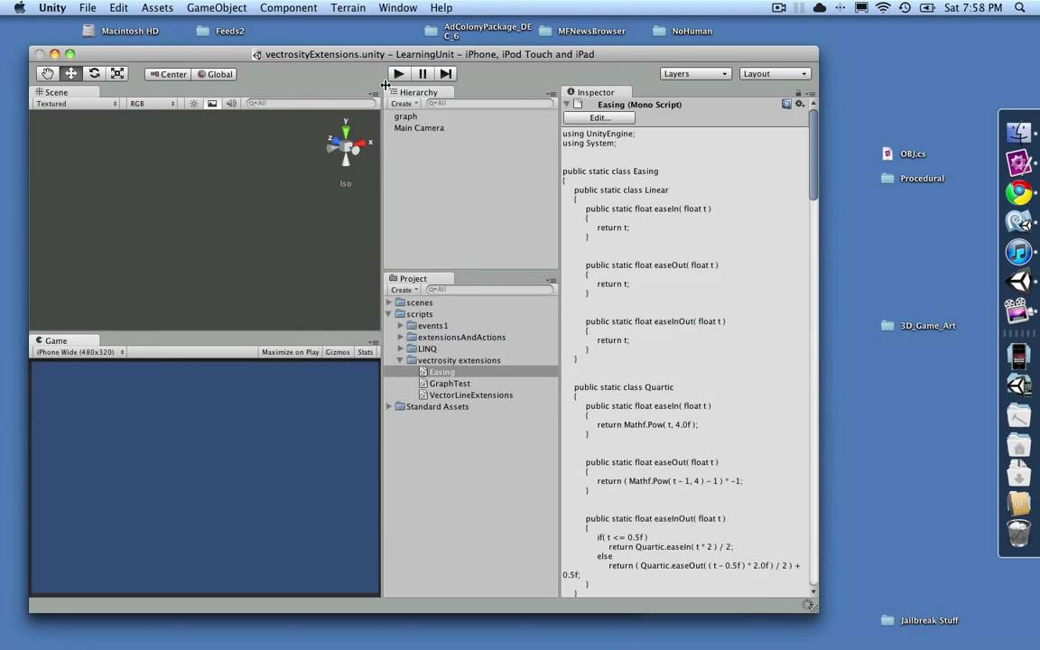Open iPhone Wide (480x320) aspect dropdown
Viewport: 1040px width, 650px height.
[x=79, y=352]
